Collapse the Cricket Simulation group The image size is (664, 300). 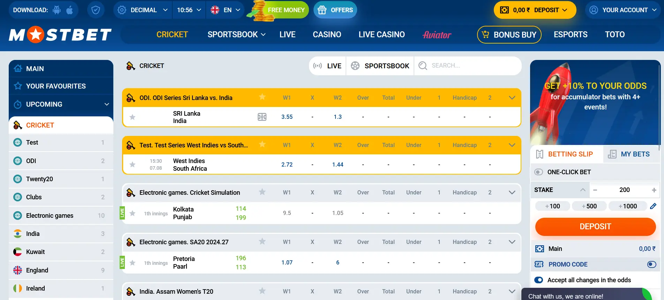pos(512,192)
